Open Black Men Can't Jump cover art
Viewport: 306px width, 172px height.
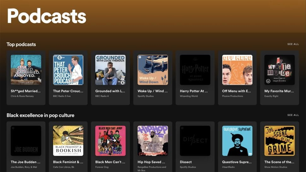coord(110,140)
